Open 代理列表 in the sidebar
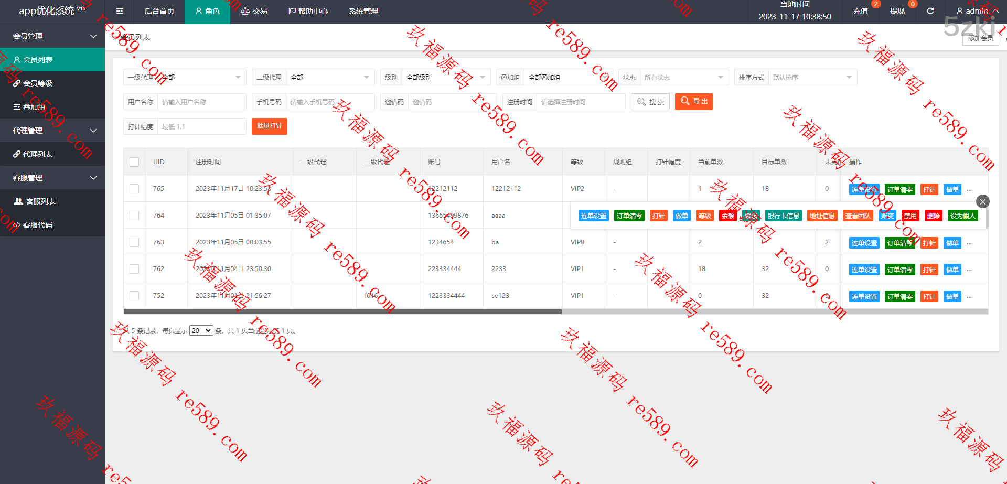The width and height of the screenshot is (1007, 484). pos(37,154)
